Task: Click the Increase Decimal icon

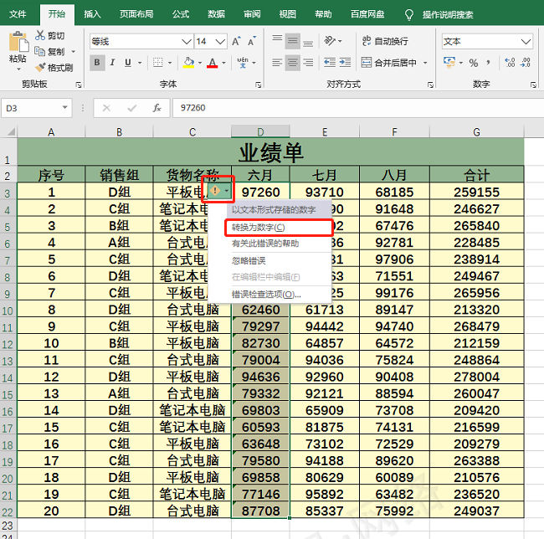Action: (x=510, y=63)
